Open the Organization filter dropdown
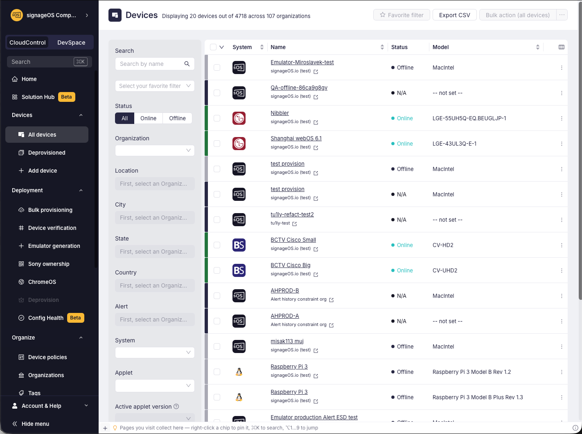Viewport: 582px width, 434px height. click(155, 150)
